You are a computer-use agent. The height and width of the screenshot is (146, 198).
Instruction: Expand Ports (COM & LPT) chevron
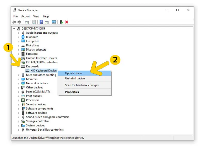(x=19, y=92)
